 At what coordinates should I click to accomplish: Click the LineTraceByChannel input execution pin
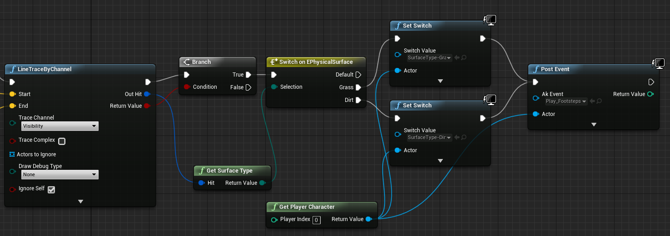12,82
